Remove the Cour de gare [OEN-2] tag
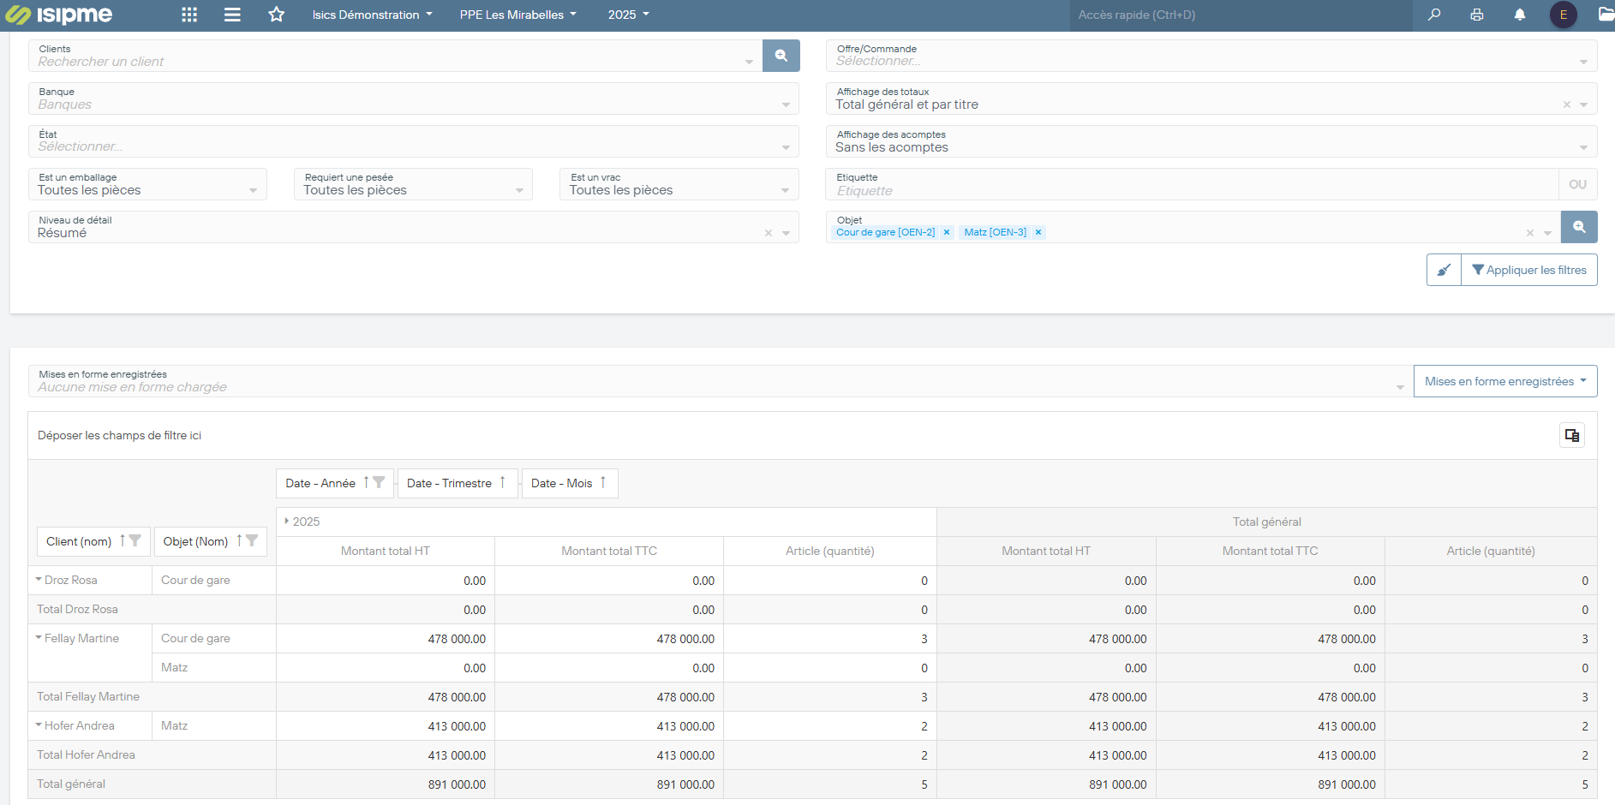Viewport: 1615px width, 805px height. [947, 232]
